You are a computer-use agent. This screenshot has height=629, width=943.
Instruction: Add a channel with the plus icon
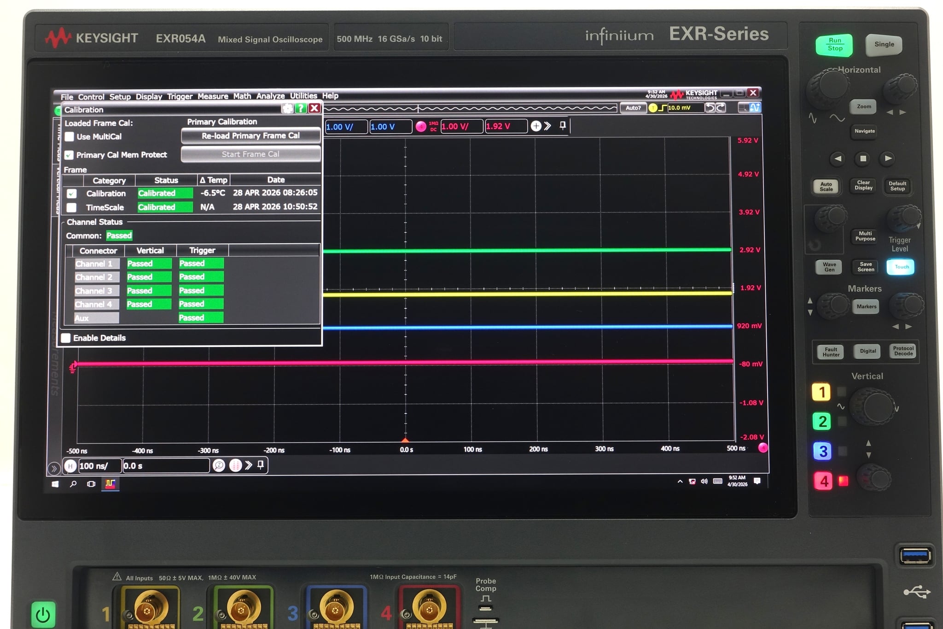tap(536, 126)
